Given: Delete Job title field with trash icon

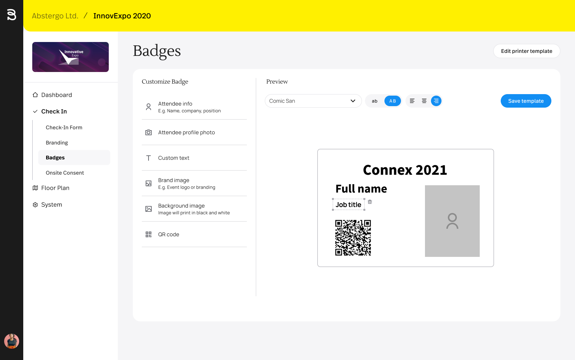Looking at the screenshot, I should click(x=370, y=202).
